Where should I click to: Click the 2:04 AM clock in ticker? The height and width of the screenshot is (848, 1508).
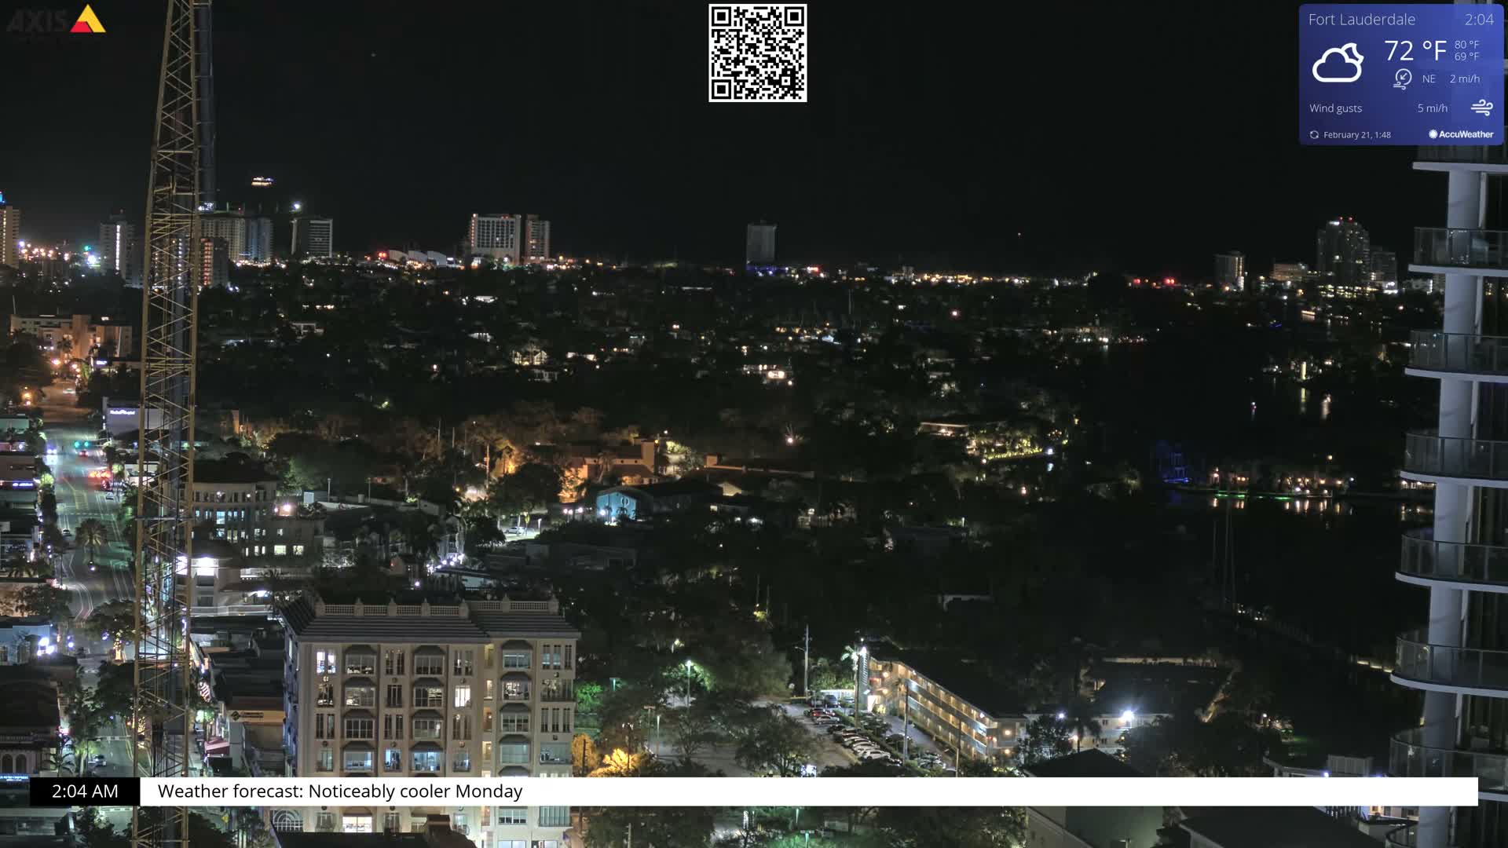pyautogui.click(x=85, y=791)
